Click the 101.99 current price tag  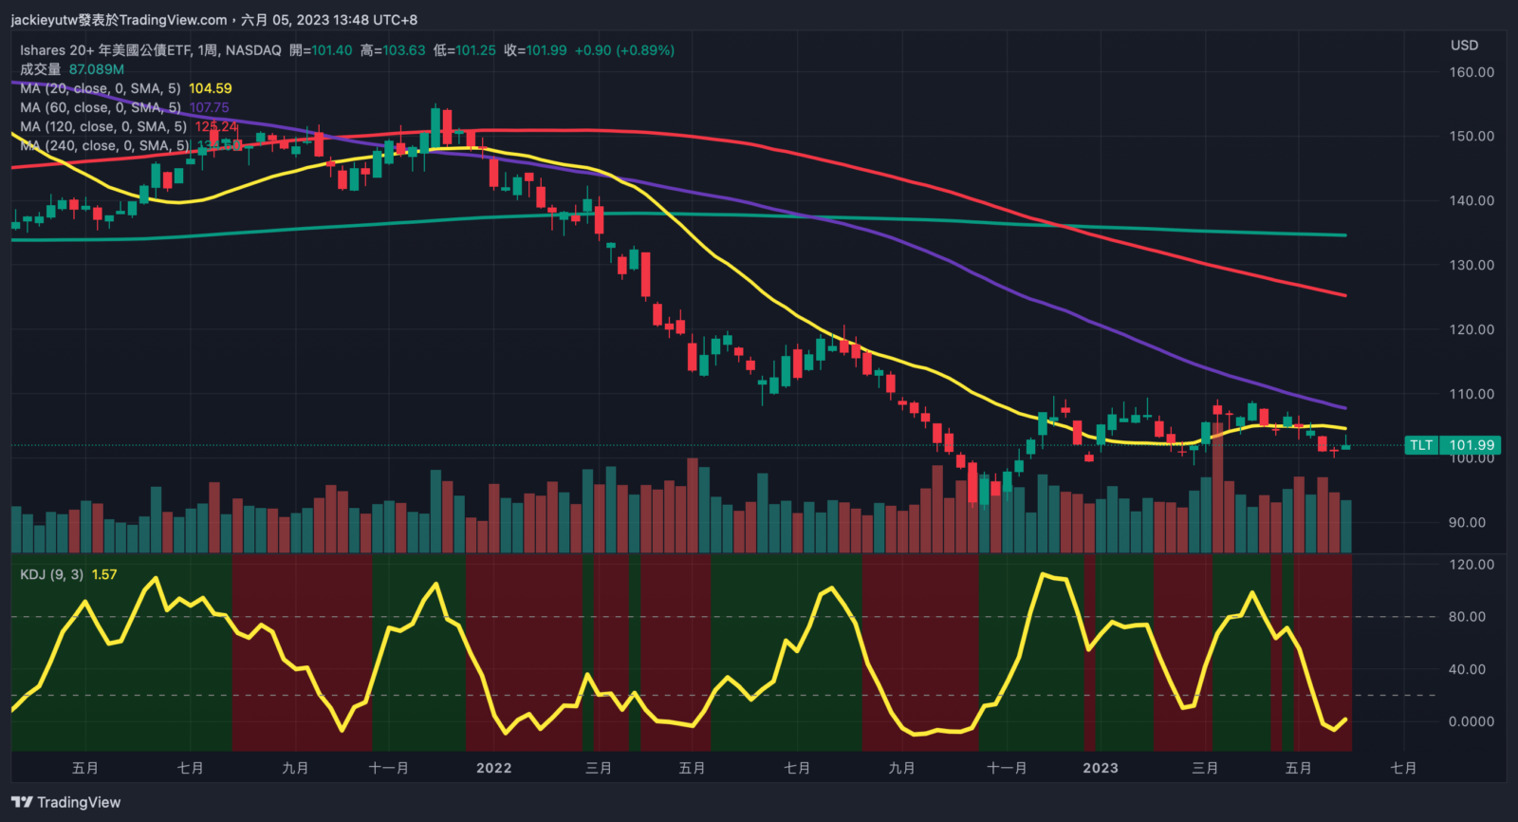tap(1472, 445)
